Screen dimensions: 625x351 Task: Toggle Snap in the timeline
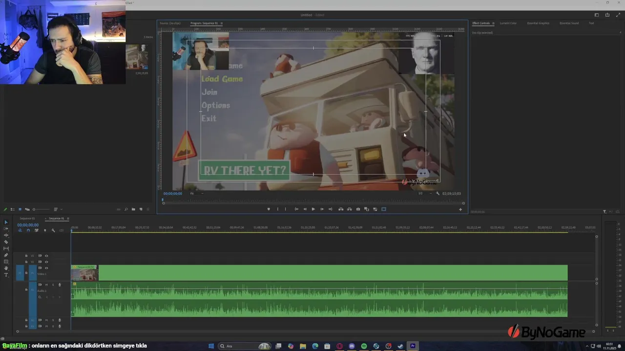[x=28, y=231]
